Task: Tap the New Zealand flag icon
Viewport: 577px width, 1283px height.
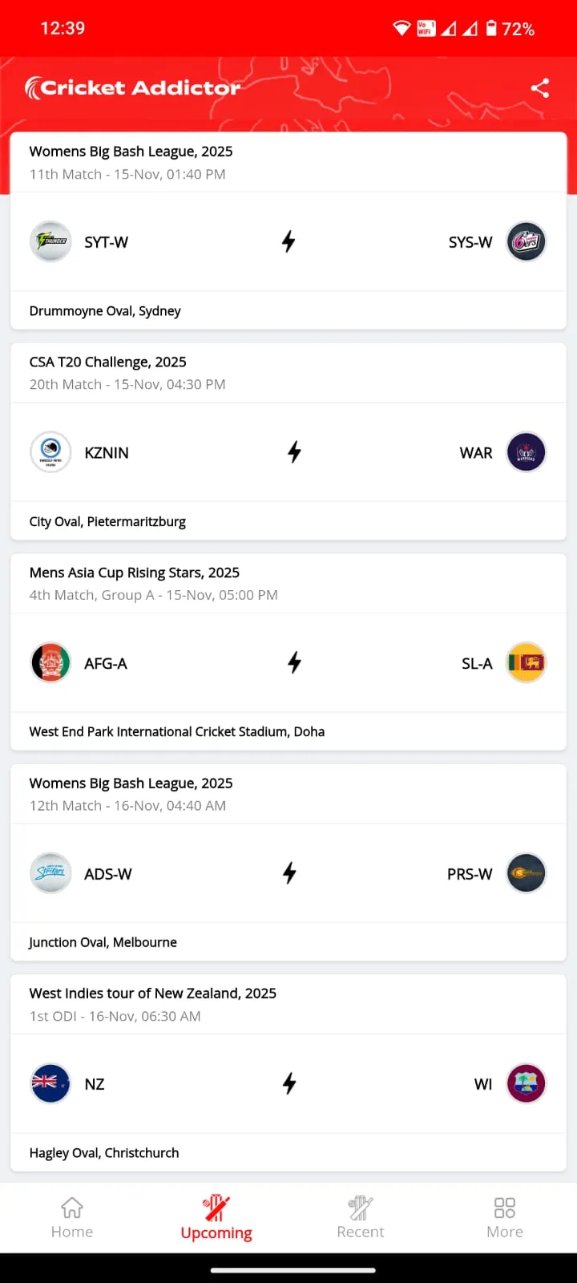Action: pyautogui.click(x=50, y=1084)
